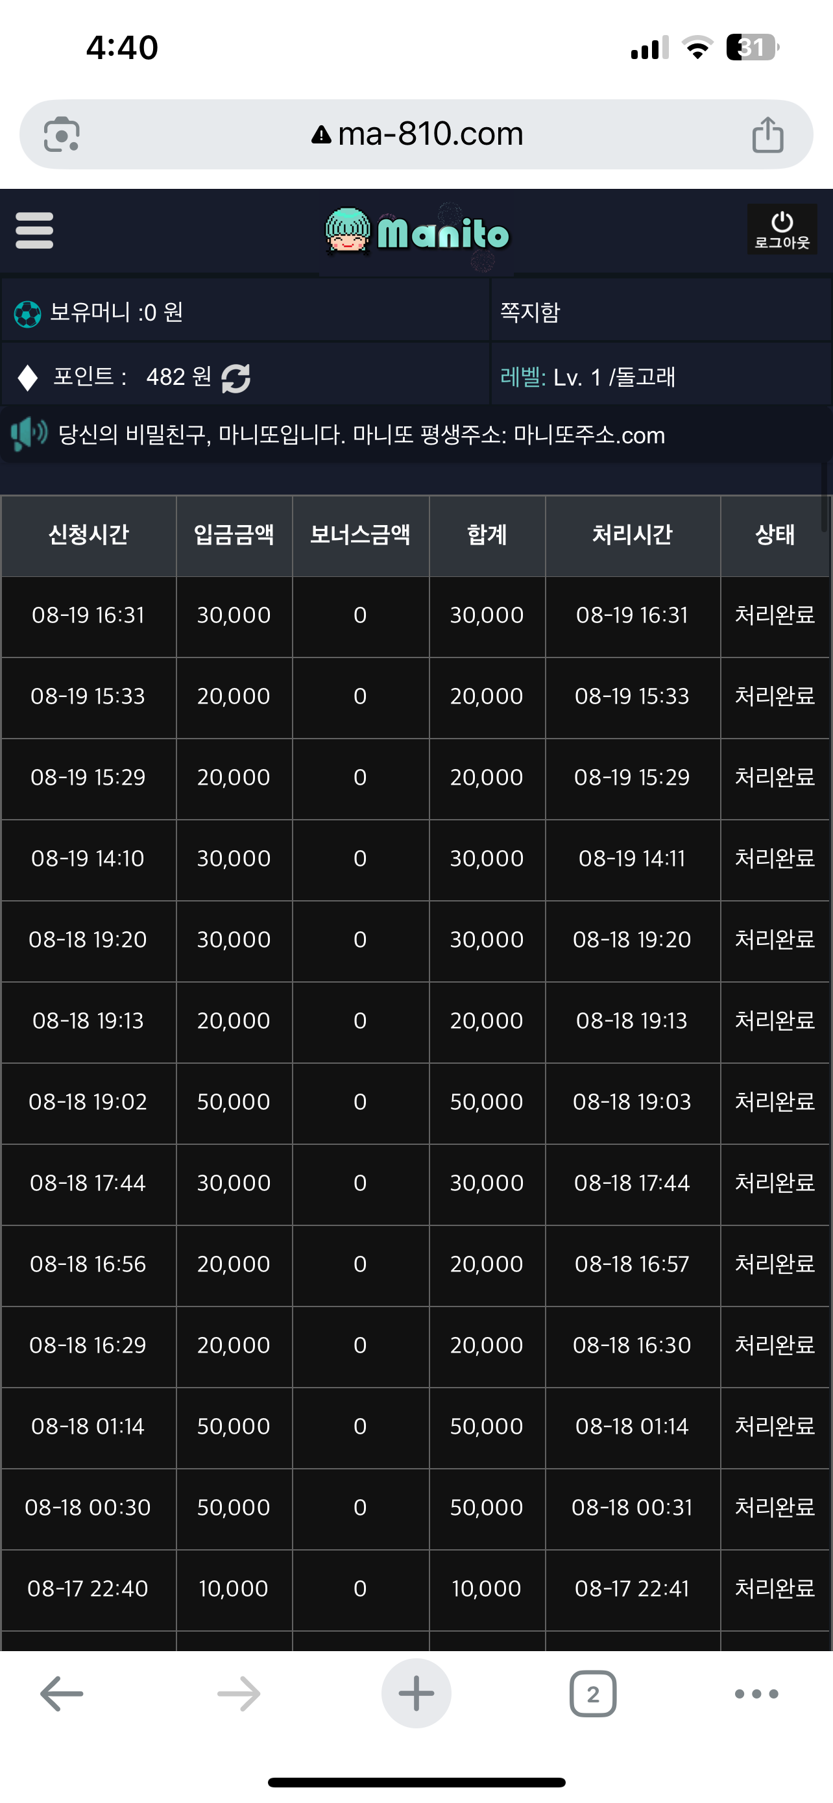Tap the Manito logo

417,232
